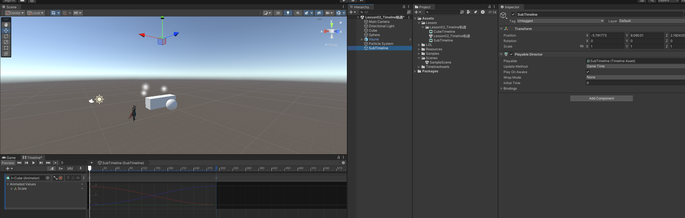Click the record button on Cube track

[61, 178]
